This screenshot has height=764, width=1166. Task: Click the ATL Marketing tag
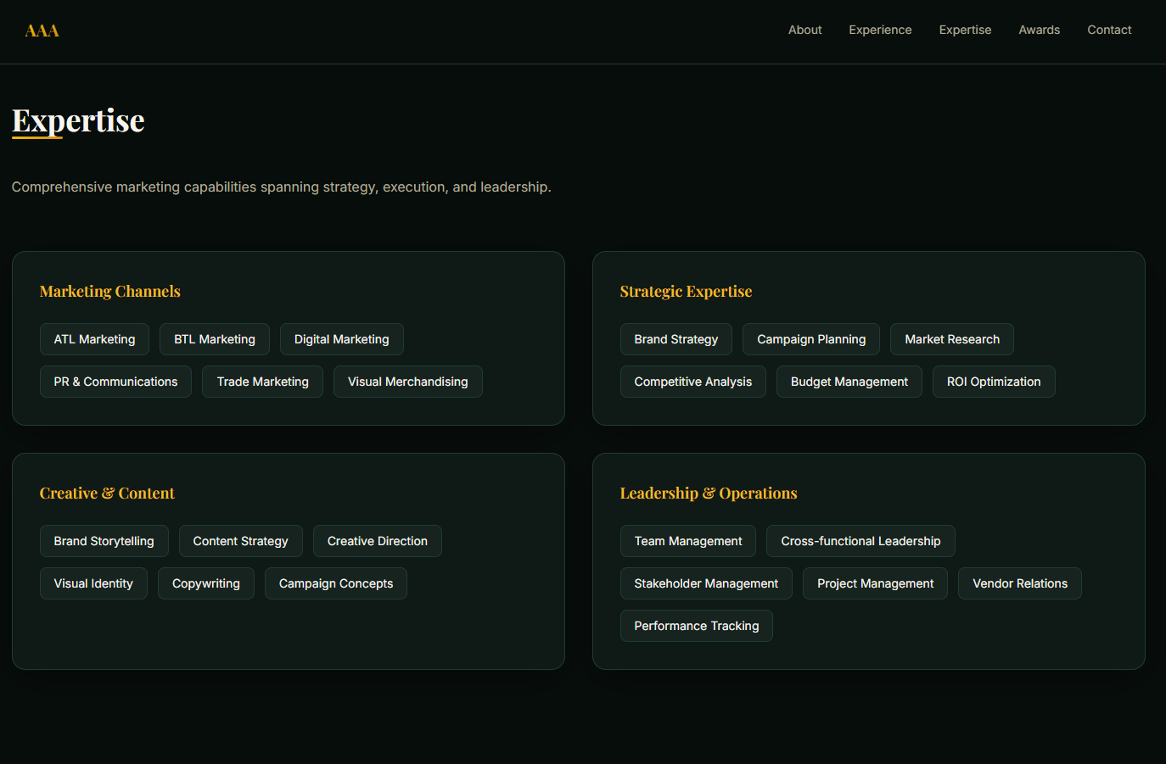pyautogui.click(x=94, y=339)
